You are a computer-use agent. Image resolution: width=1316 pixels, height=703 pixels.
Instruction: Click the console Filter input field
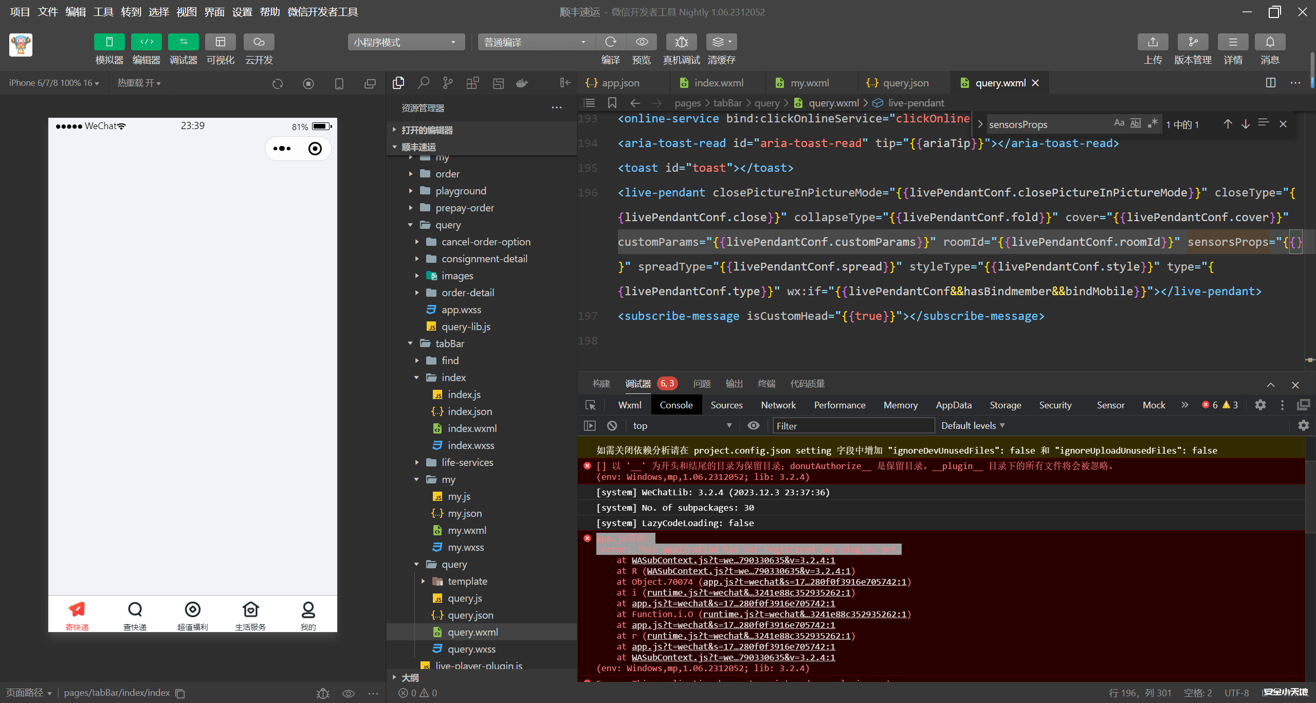853,426
